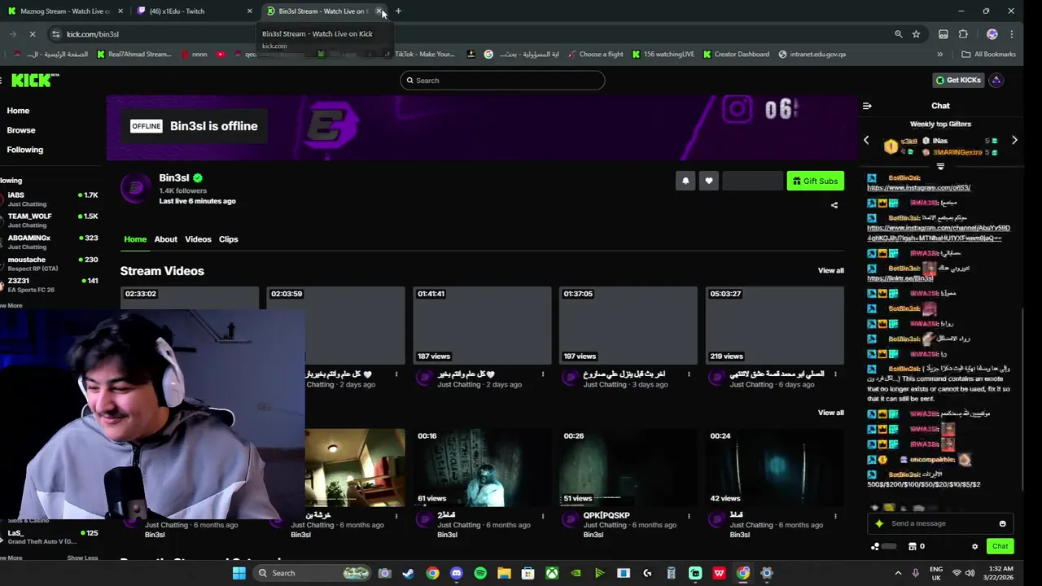Open moustache channel in sidebar
Screen dimensions: 1042x586
[x=50, y=264]
